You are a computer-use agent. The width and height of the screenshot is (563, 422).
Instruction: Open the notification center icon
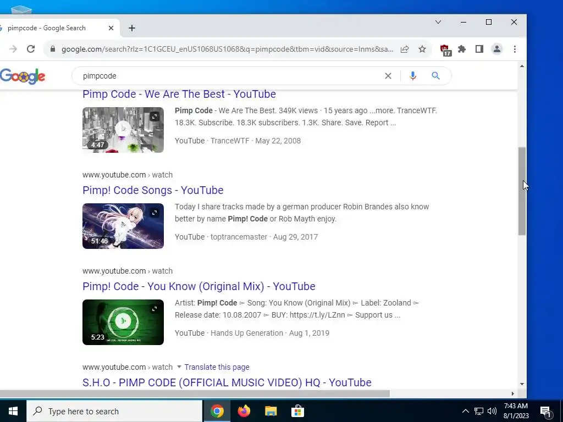pyautogui.click(x=547, y=412)
